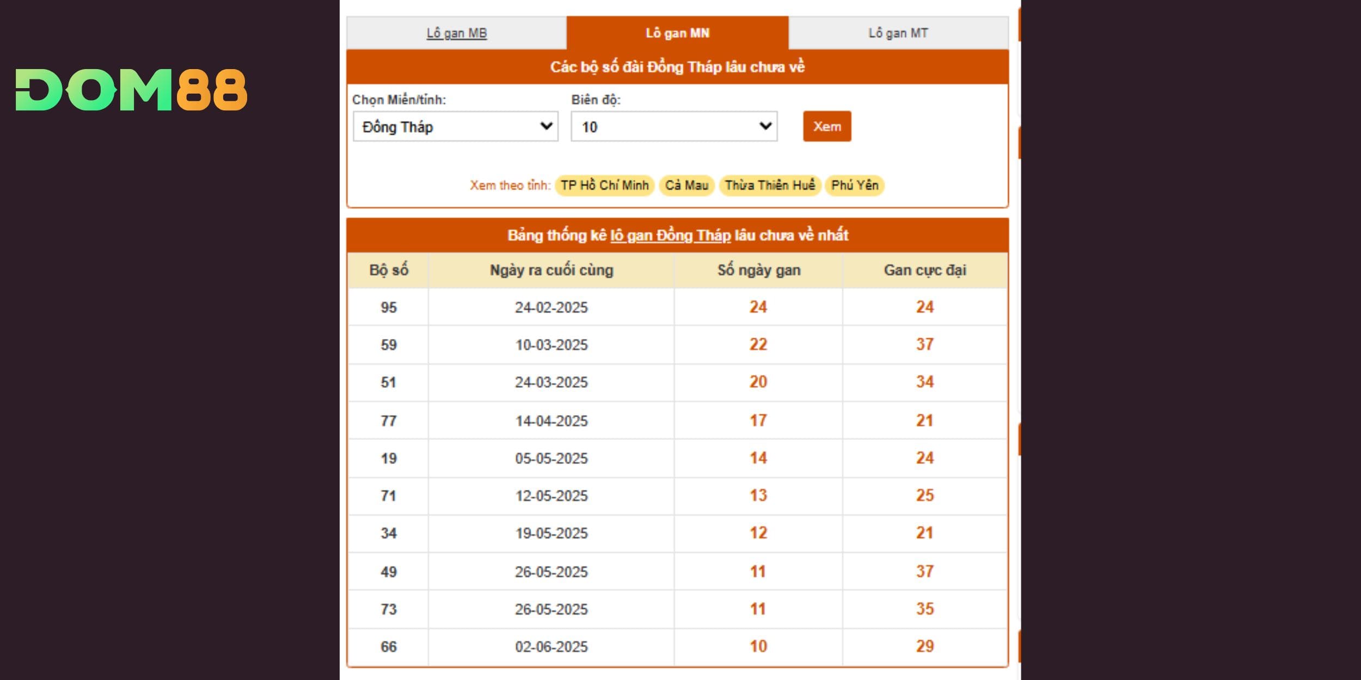Click the date 10-03-2025
Viewport: 1361px width, 680px height.
[x=551, y=345]
